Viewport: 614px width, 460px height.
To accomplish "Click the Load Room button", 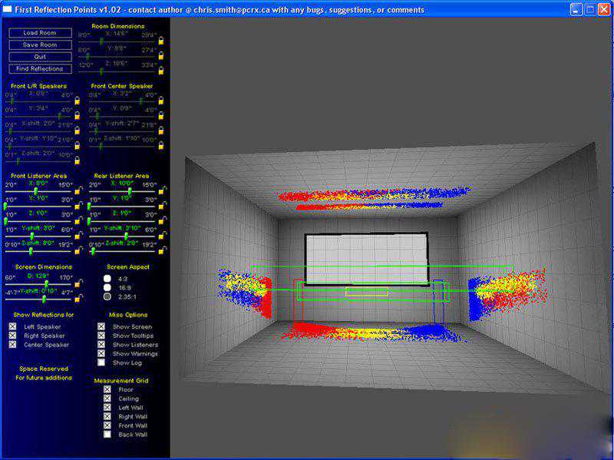I will (40, 33).
